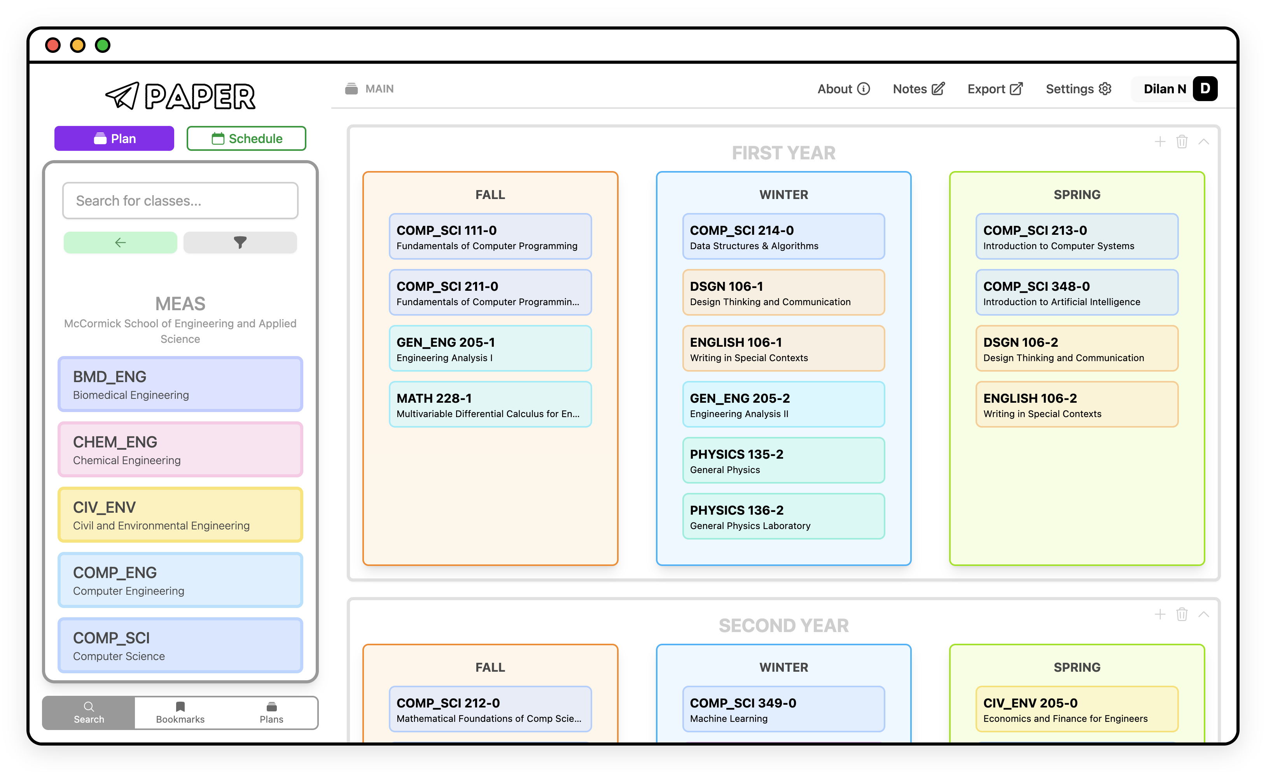Viewport: 1266px width, 772px height.
Task: Collapse First Year with chevron up
Action: click(x=1204, y=142)
